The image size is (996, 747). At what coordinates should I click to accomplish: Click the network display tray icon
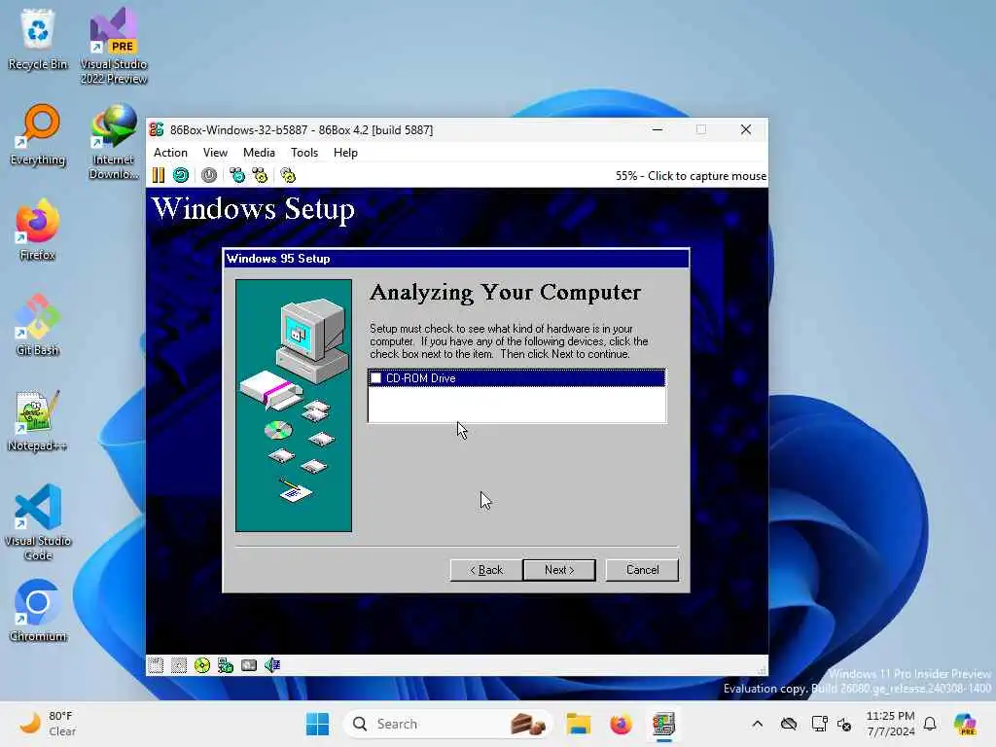819,724
